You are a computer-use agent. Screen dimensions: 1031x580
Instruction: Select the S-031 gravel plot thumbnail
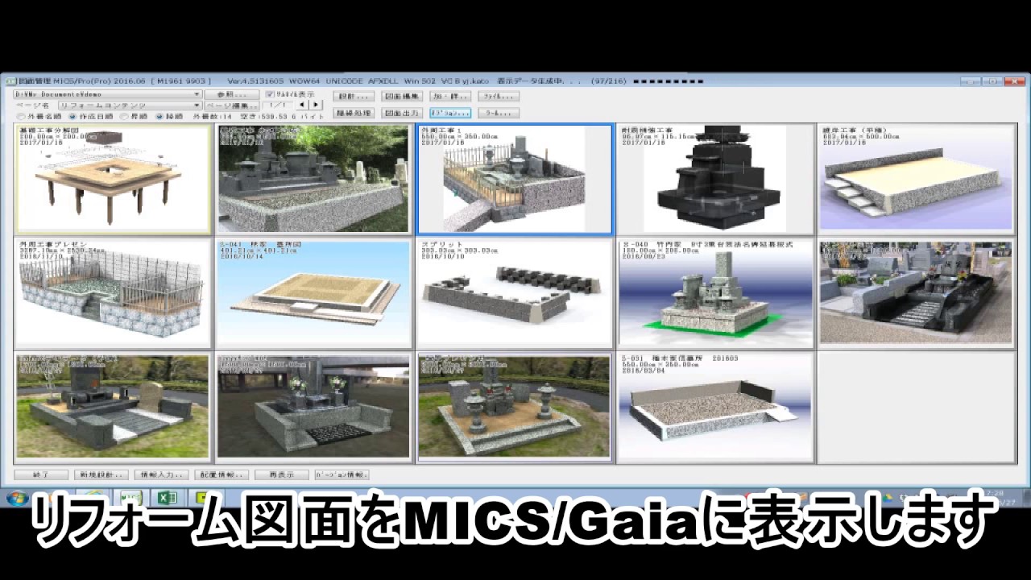click(x=716, y=407)
